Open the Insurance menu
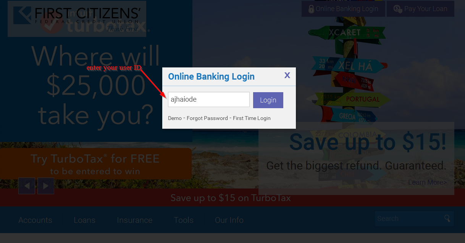 134,220
